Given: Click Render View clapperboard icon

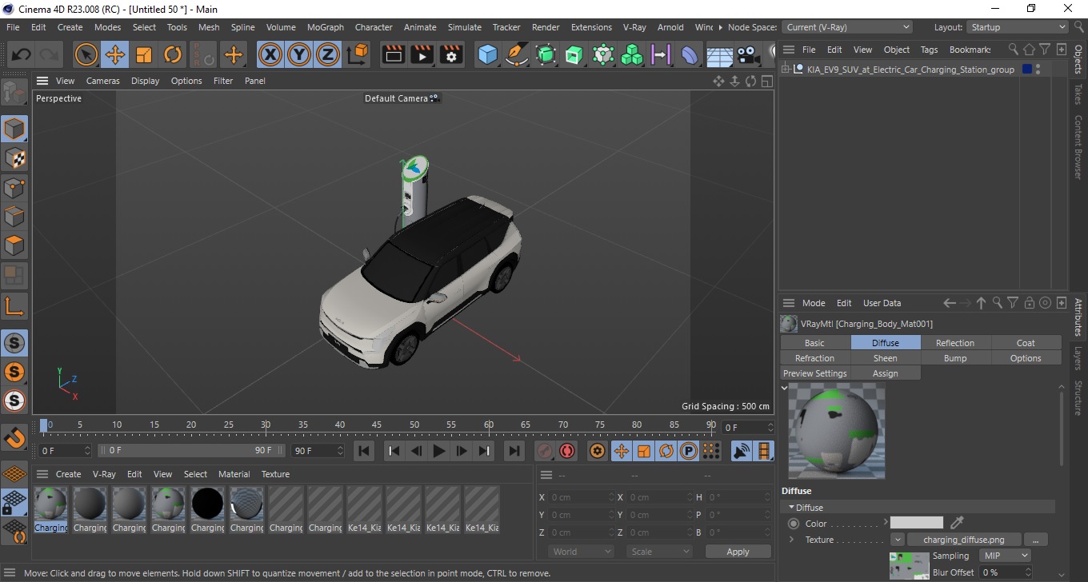Looking at the screenshot, I should (x=394, y=54).
